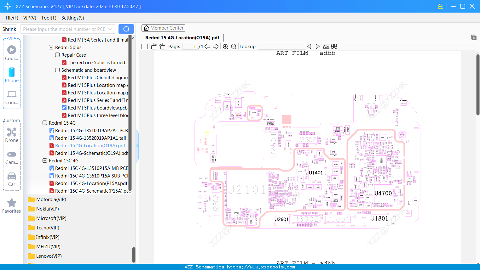Click the Lookup input field

click(x=281, y=46)
